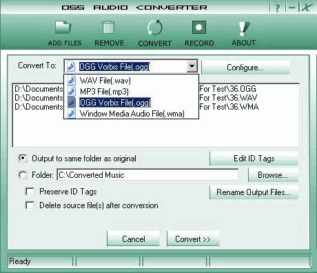Open Rename Output Files... dialog
This screenshot has height=273, width=317.
click(254, 192)
